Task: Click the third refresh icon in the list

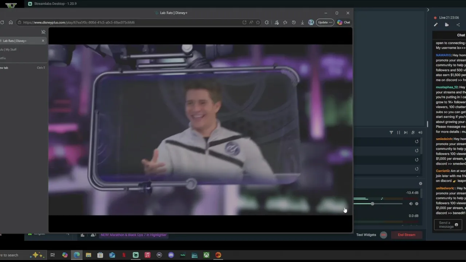Action: point(417,160)
